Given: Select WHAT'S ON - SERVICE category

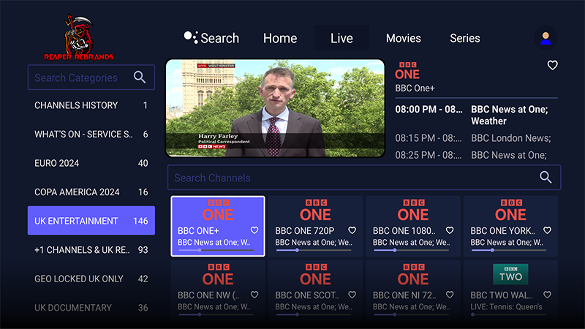Looking at the screenshot, I should pos(91,135).
